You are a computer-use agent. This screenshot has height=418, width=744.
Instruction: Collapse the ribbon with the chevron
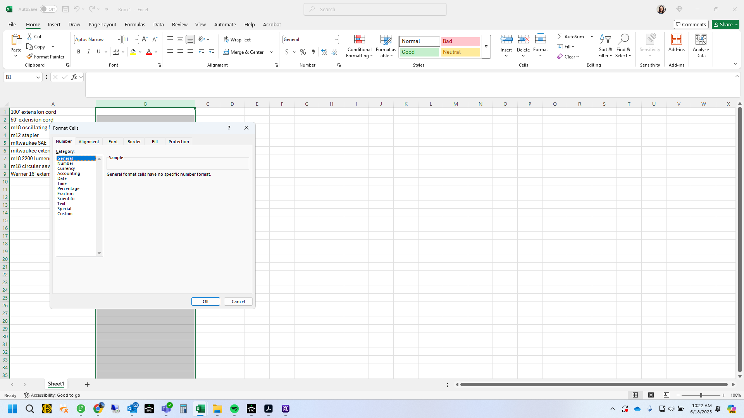[735, 63]
